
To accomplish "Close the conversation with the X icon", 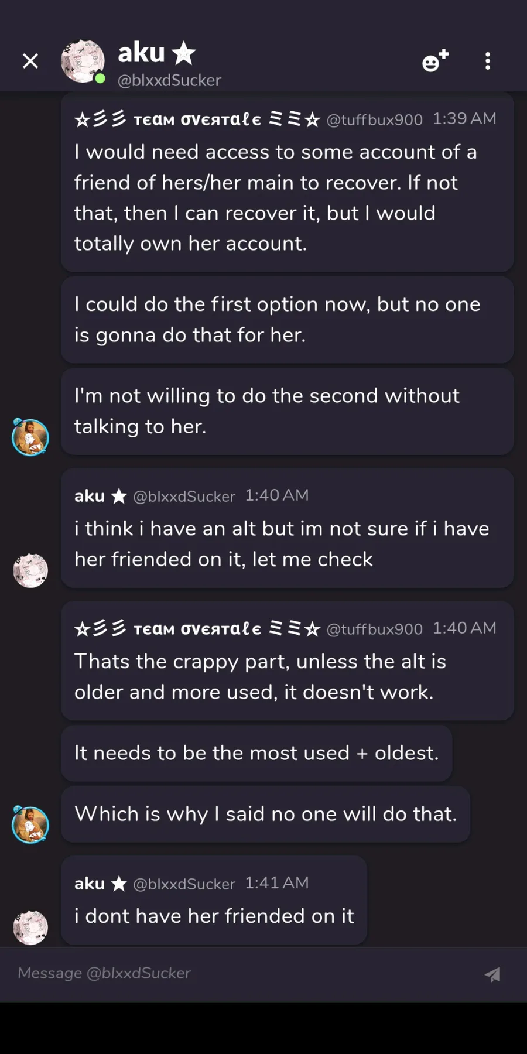I will pos(30,61).
